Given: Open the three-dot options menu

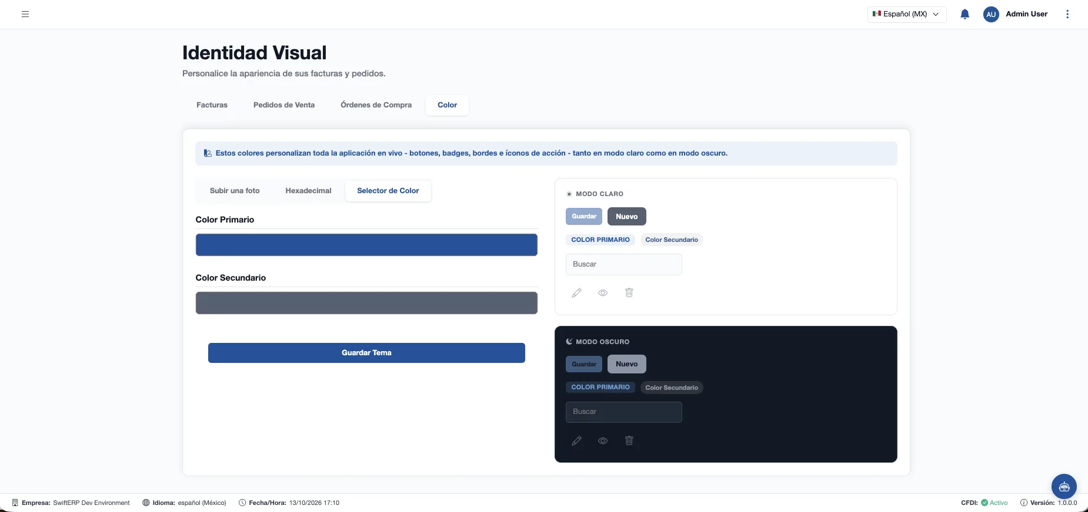Looking at the screenshot, I should click(x=1067, y=14).
